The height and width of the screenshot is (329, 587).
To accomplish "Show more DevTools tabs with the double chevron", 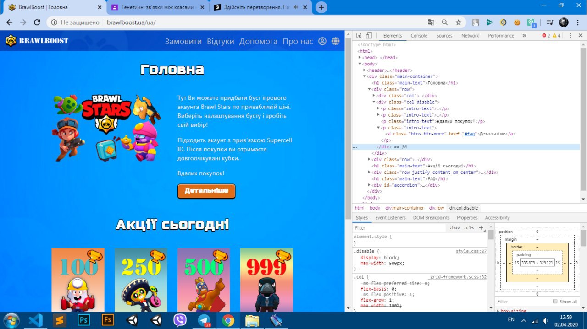I will (524, 36).
